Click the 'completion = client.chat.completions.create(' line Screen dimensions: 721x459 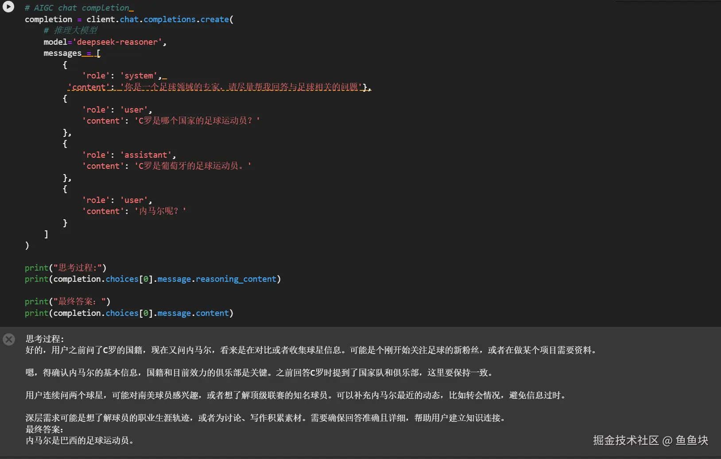129,19
